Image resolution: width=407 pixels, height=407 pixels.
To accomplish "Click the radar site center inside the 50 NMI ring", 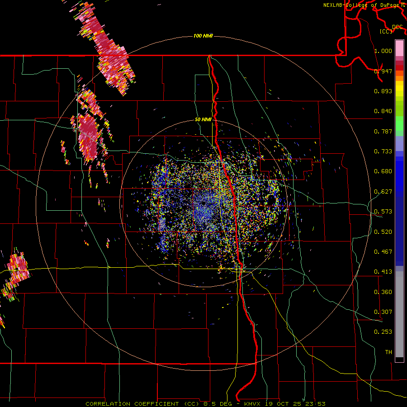I will click(x=203, y=203).
